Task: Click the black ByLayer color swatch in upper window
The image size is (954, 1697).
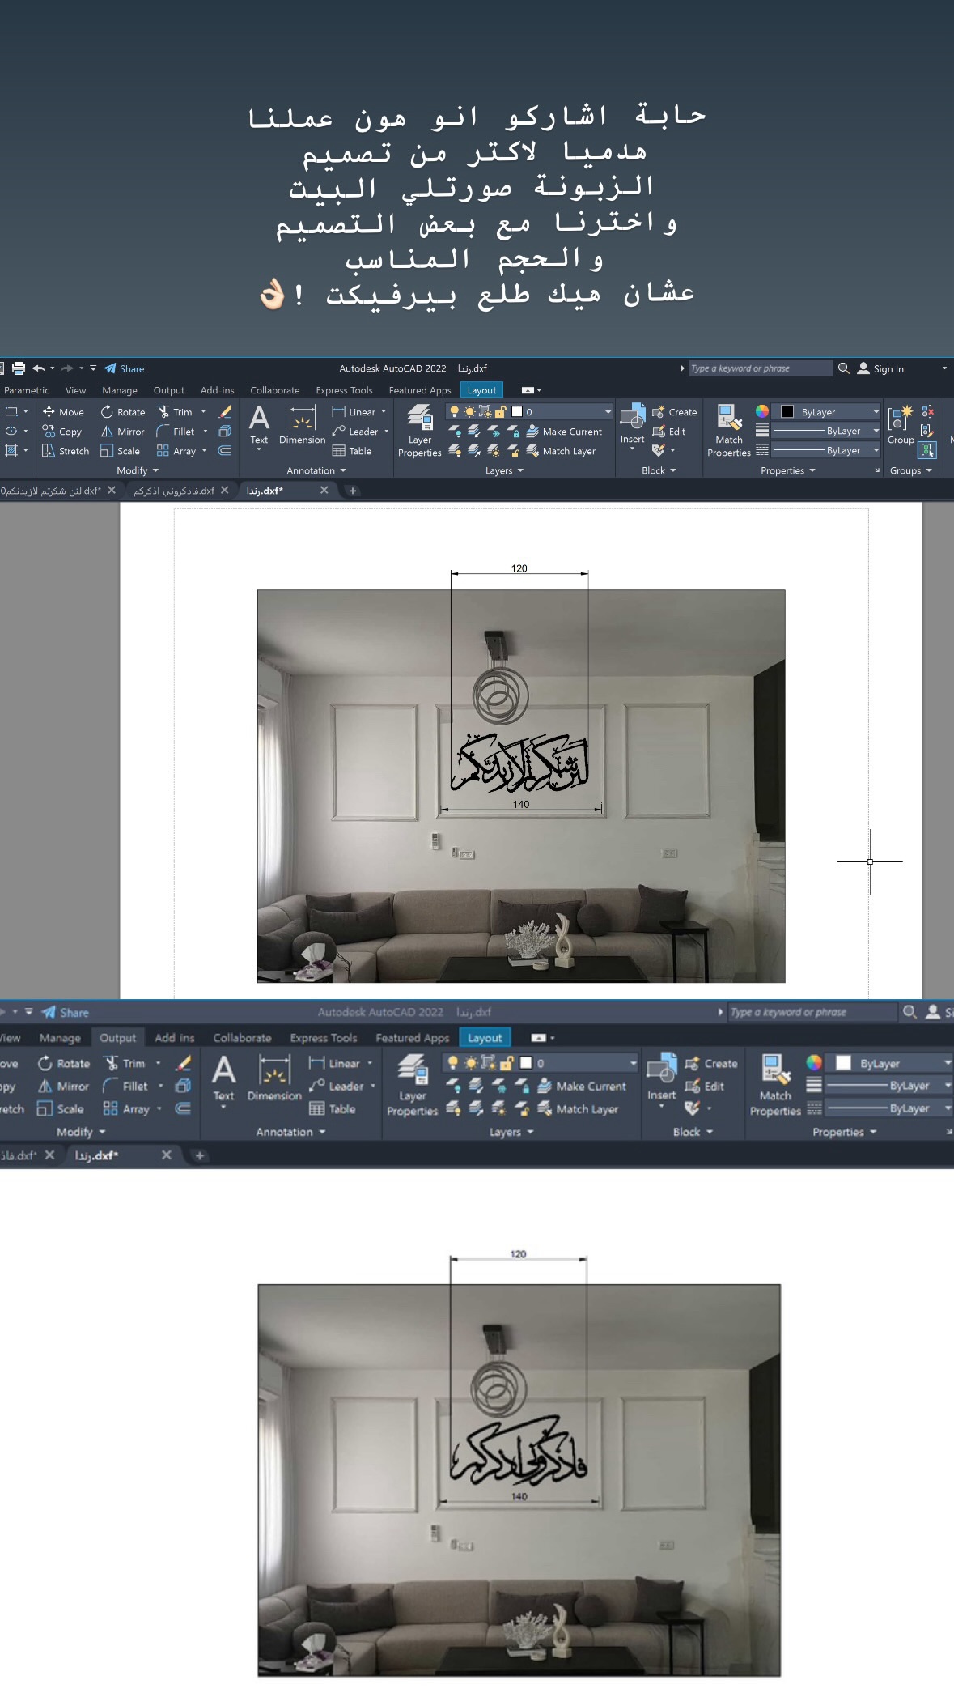Action: 787,411
